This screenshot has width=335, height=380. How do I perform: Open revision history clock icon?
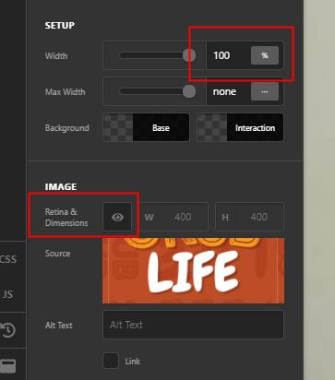8,330
